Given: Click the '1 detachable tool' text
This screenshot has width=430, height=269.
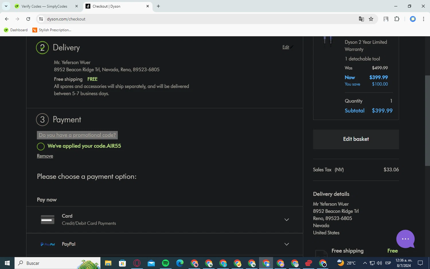Looking at the screenshot, I should [x=362, y=59].
